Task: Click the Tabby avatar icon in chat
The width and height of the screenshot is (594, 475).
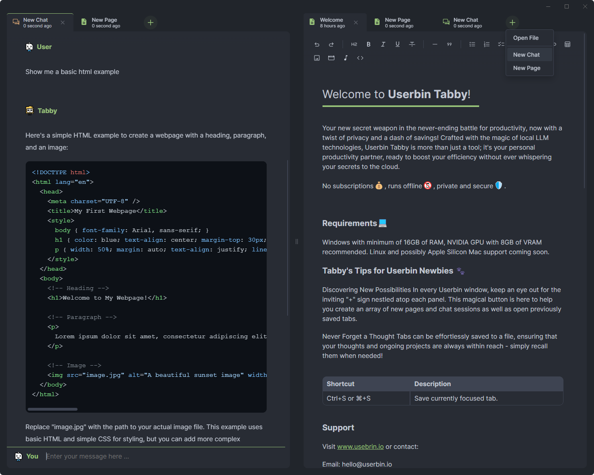Action: point(30,111)
